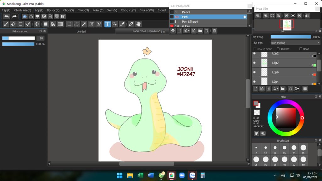Select the Pen (Sharp) brush
The image size is (322, 181).
click(x=208, y=22)
